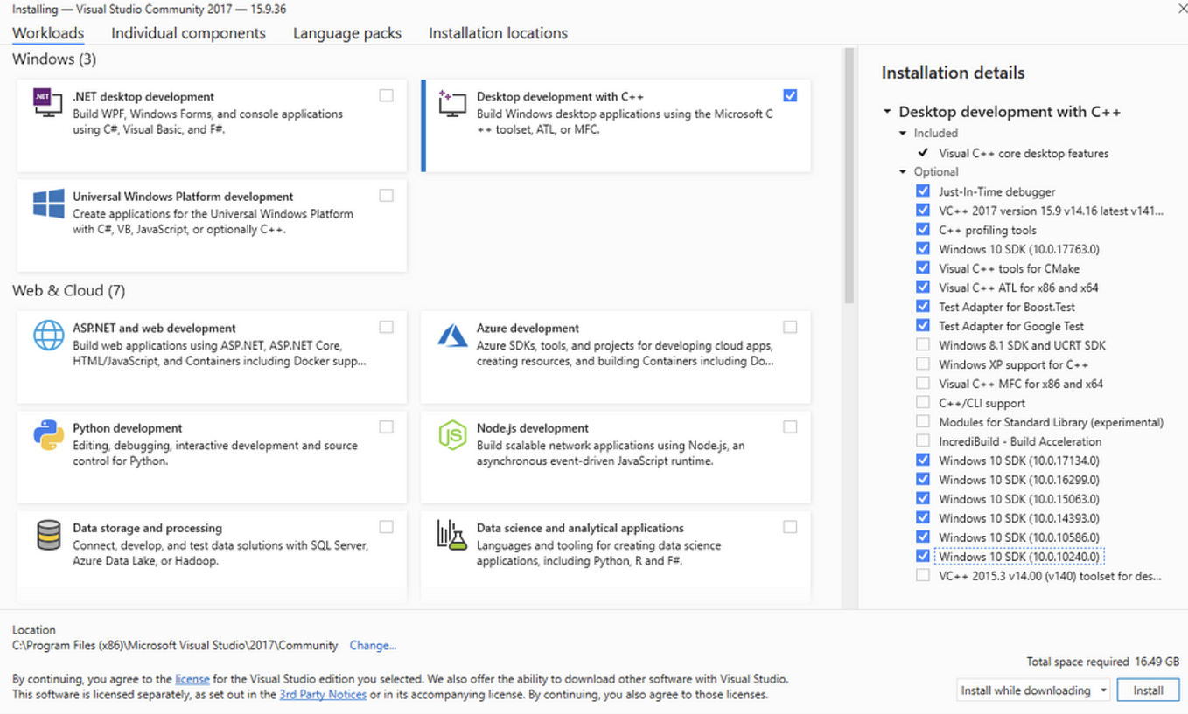
Task: Click the Install button
Action: click(x=1149, y=690)
